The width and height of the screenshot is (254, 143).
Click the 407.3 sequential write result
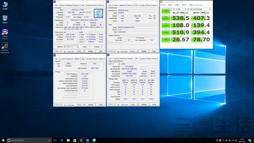(x=201, y=18)
